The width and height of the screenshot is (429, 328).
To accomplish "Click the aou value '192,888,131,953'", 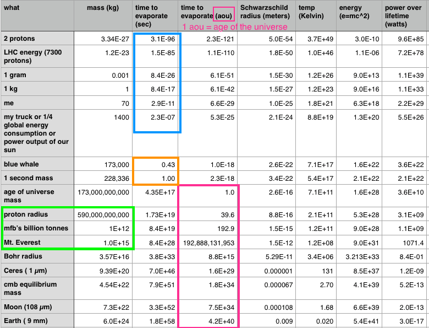I will click(x=208, y=243).
